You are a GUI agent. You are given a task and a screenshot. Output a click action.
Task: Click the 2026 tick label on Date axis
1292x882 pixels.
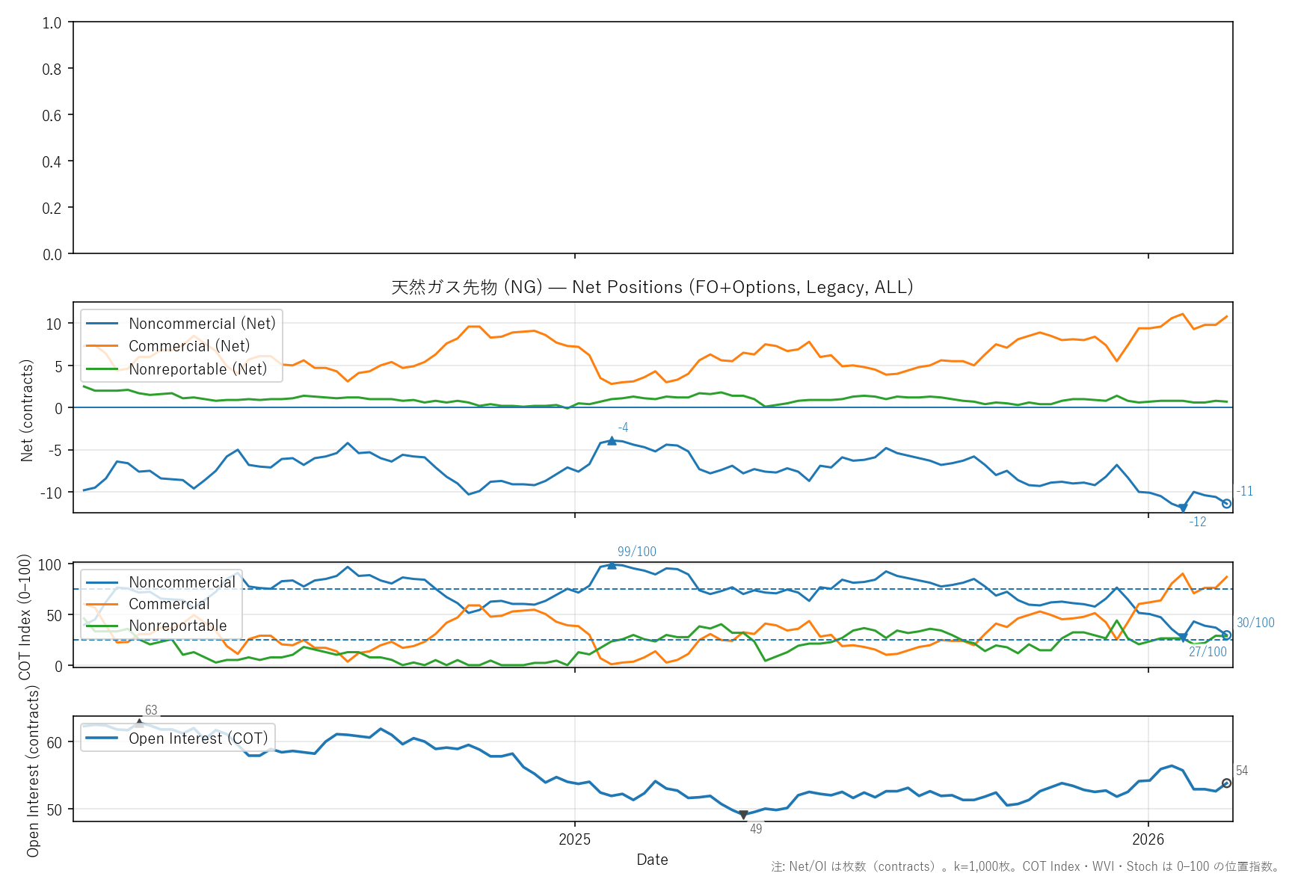1148,839
